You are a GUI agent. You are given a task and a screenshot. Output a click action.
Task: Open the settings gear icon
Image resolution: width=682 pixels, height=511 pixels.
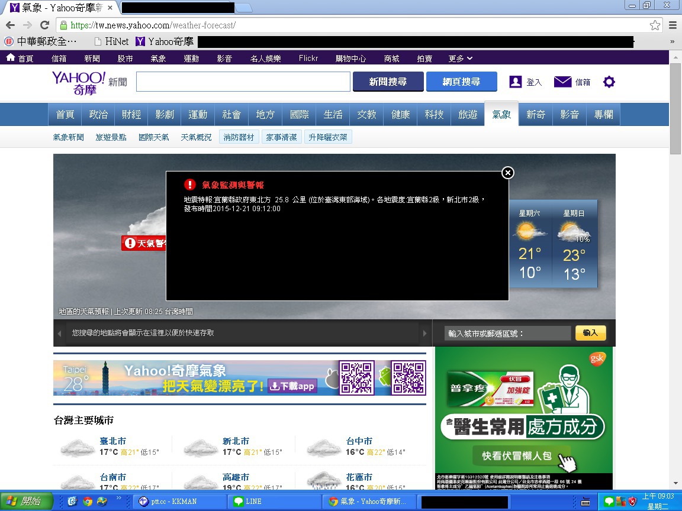tap(609, 82)
